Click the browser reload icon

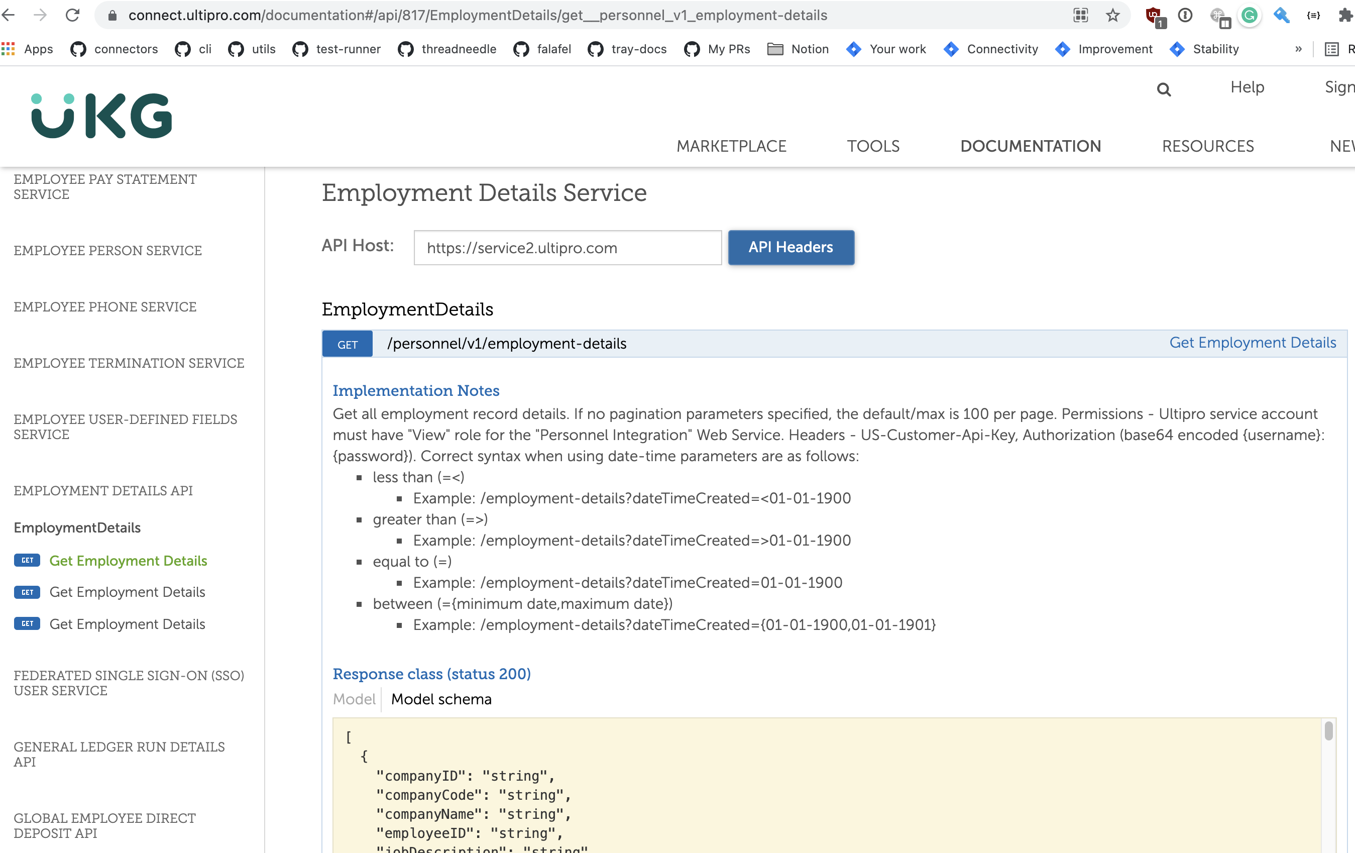[73, 15]
